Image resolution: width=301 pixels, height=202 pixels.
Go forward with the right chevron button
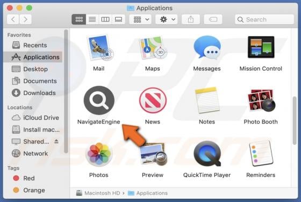pyautogui.click(x=25, y=19)
